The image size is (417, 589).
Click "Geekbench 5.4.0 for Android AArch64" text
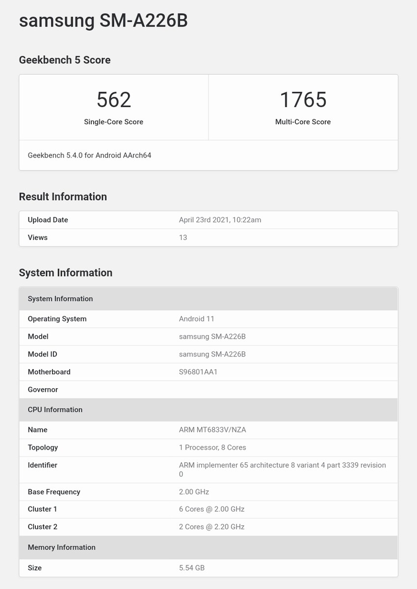90,155
